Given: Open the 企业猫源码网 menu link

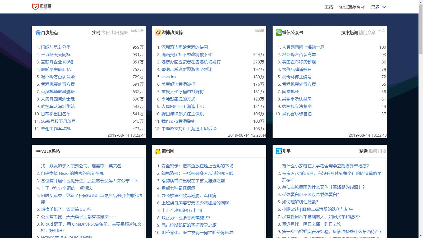Looking at the screenshot, I should click(x=352, y=7).
